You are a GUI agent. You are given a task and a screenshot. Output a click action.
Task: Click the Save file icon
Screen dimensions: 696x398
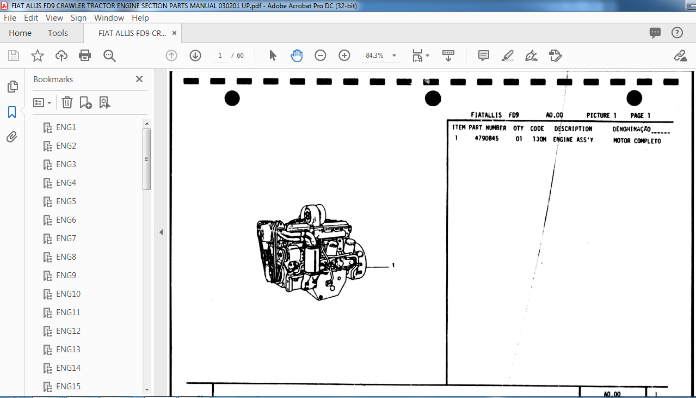pyautogui.click(x=14, y=56)
